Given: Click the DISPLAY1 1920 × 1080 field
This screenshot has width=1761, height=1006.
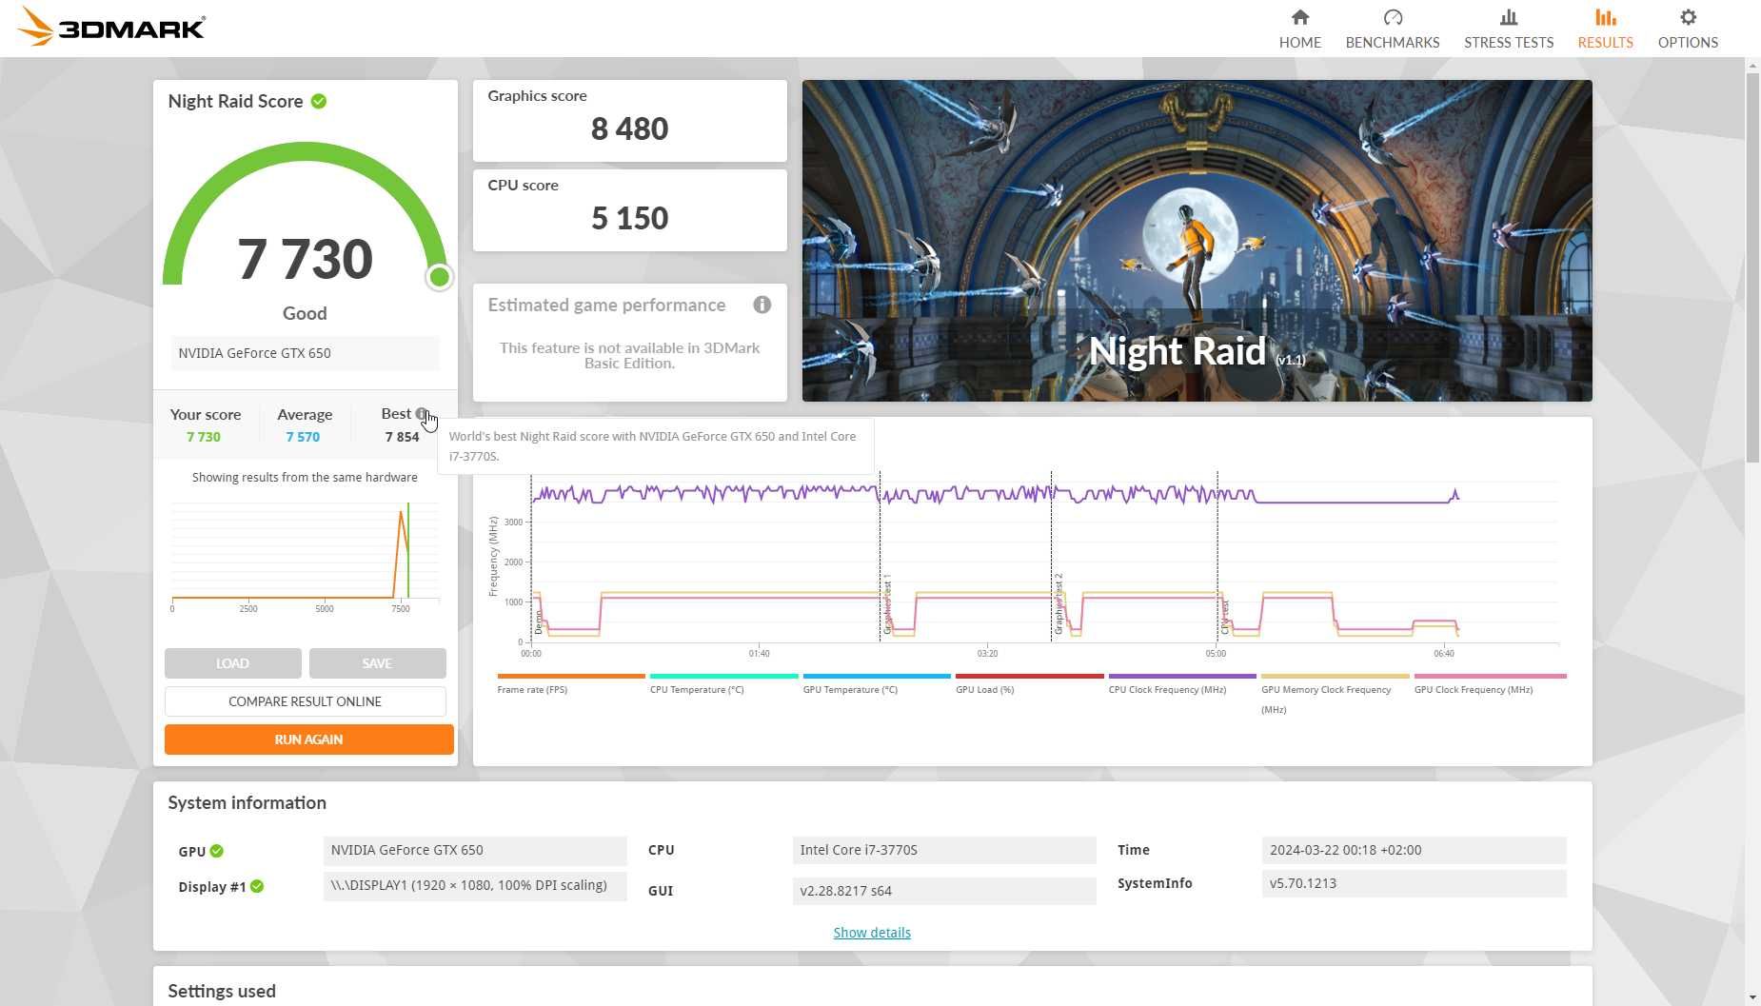Looking at the screenshot, I should coord(475,885).
